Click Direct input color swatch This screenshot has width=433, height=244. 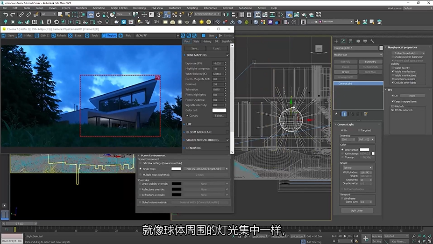point(364,150)
